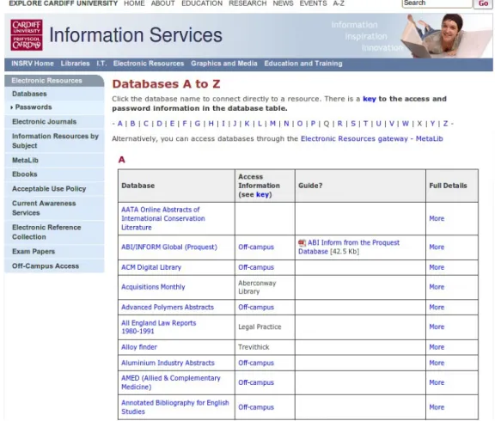Click More for Alloy finder
The image size is (495, 421).
(x=437, y=347)
